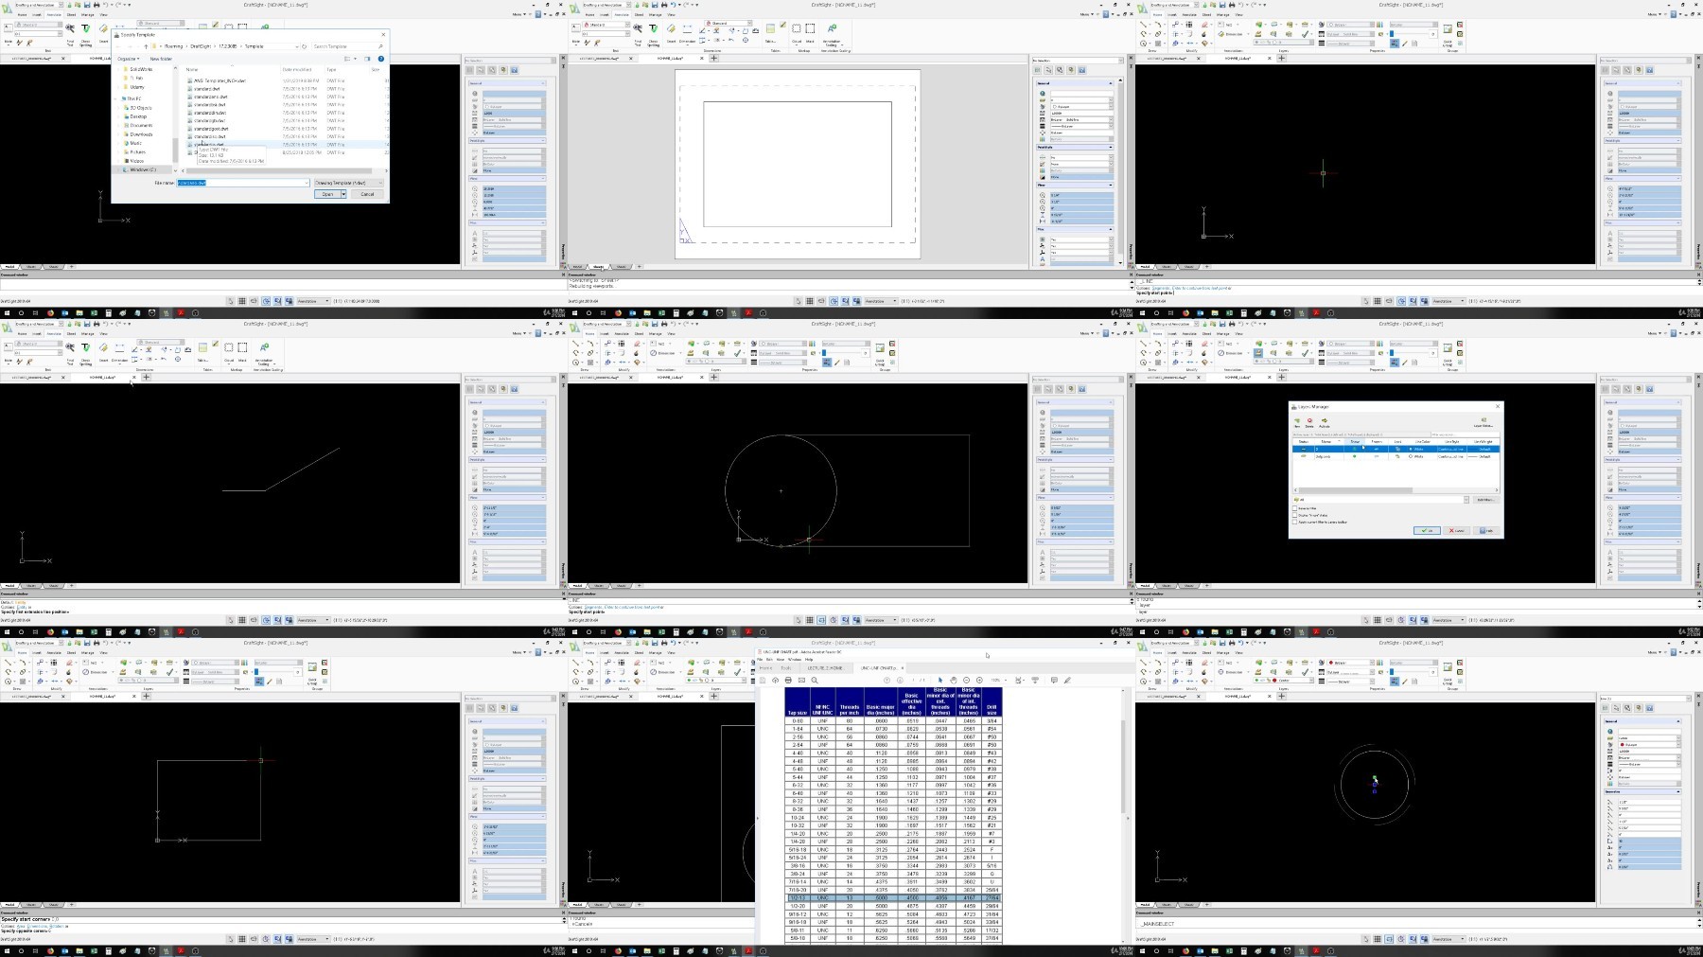
Task: Click the fit page icon in Acrobat toolbar
Action: tap(1018, 680)
